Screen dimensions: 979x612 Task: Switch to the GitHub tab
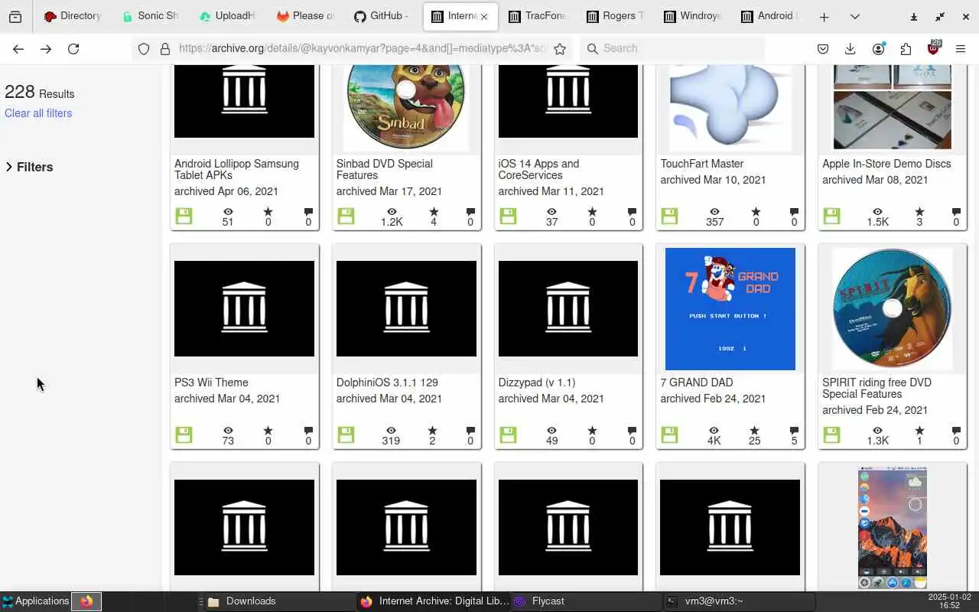point(382,16)
